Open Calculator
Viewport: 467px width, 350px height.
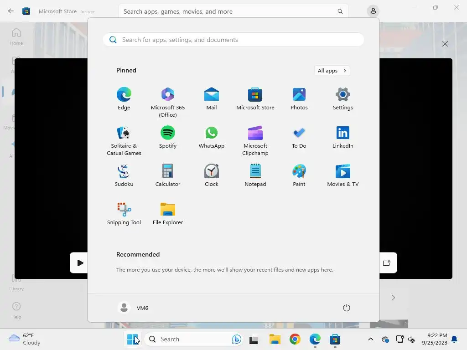click(x=168, y=175)
